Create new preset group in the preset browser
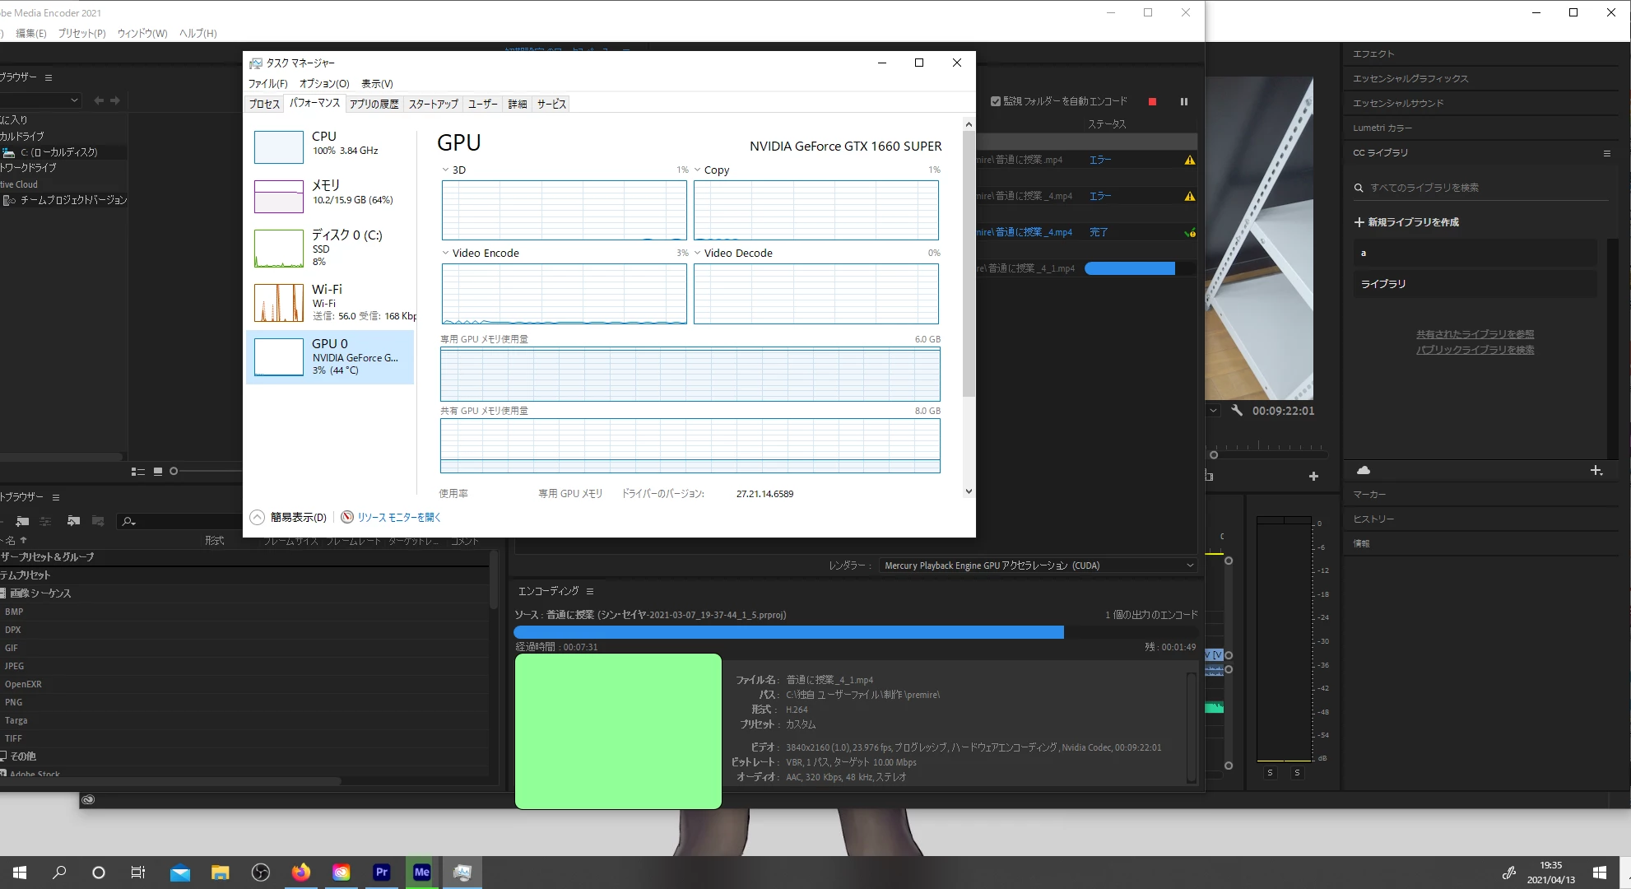1631x889 pixels. [22, 521]
